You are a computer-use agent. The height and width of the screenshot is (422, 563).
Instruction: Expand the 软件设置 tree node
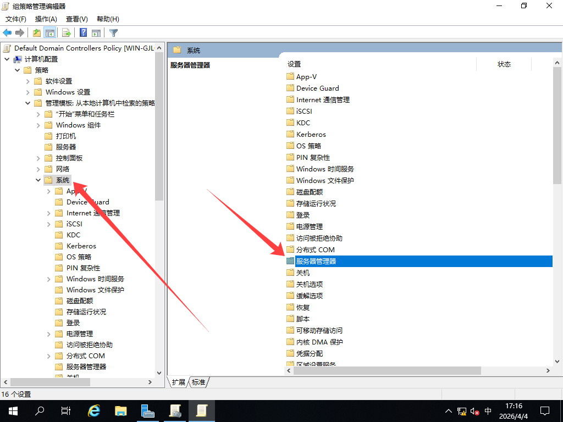(28, 81)
